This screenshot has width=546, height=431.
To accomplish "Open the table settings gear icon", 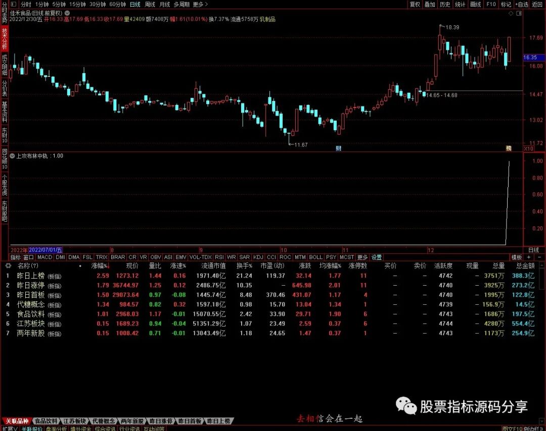I will (x=8, y=265).
